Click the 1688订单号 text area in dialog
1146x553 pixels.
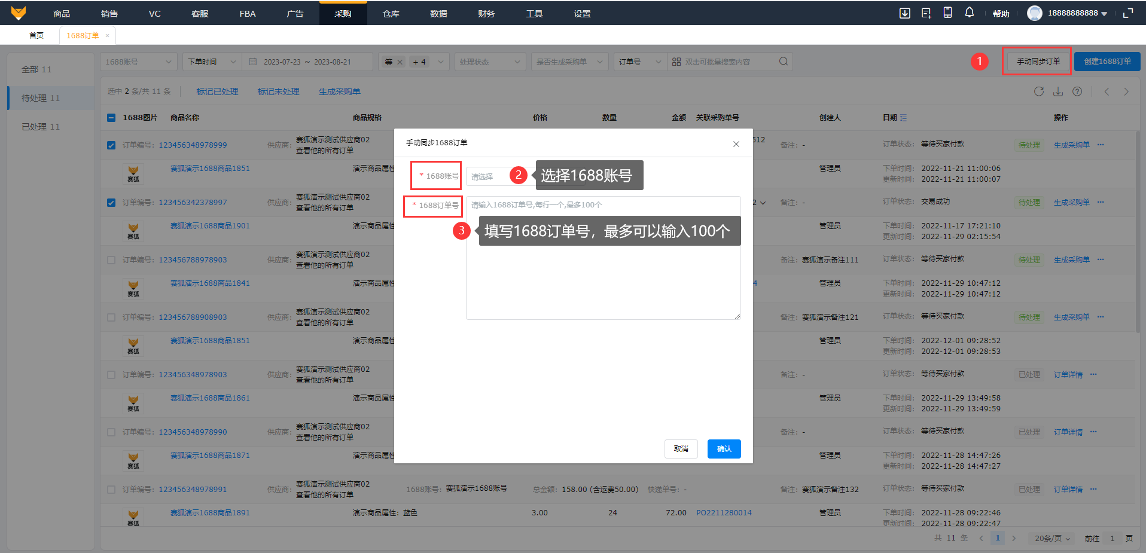click(x=604, y=258)
